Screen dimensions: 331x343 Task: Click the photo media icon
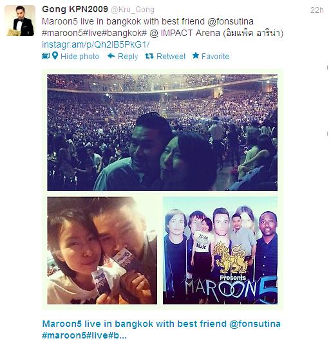tap(46, 56)
